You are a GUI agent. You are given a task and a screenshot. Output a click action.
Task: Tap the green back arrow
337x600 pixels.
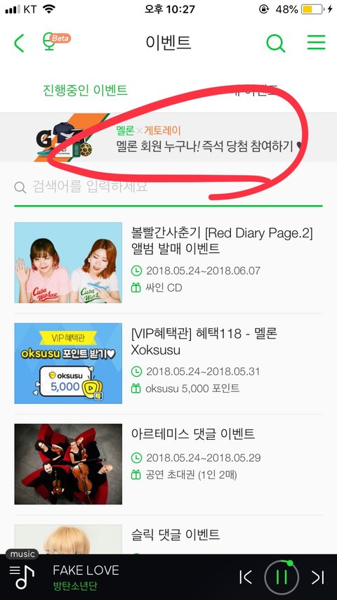point(19,43)
